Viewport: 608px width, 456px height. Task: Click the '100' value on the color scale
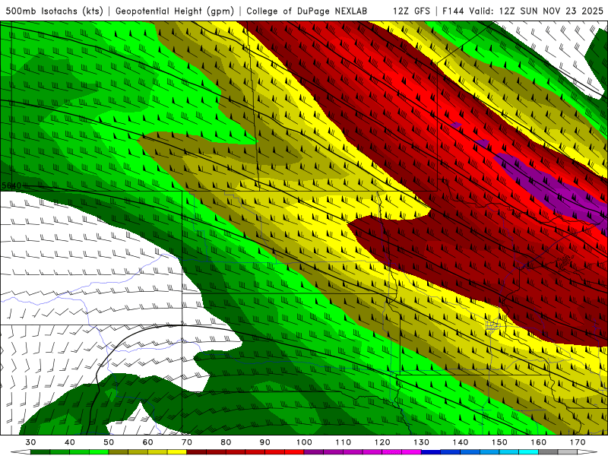[x=305, y=442]
